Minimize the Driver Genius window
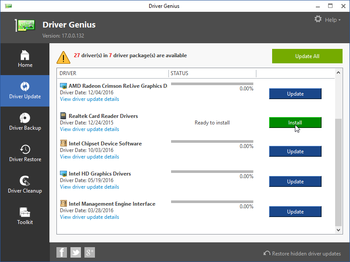Screen dimensions: 350x262 pos(318,6)
